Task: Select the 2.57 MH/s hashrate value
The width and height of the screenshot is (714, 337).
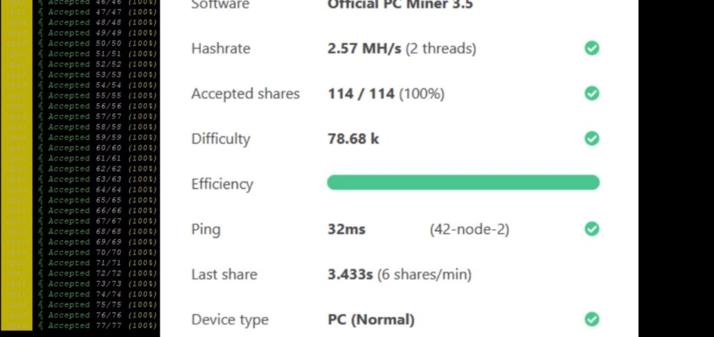Action: coord(364,48)
